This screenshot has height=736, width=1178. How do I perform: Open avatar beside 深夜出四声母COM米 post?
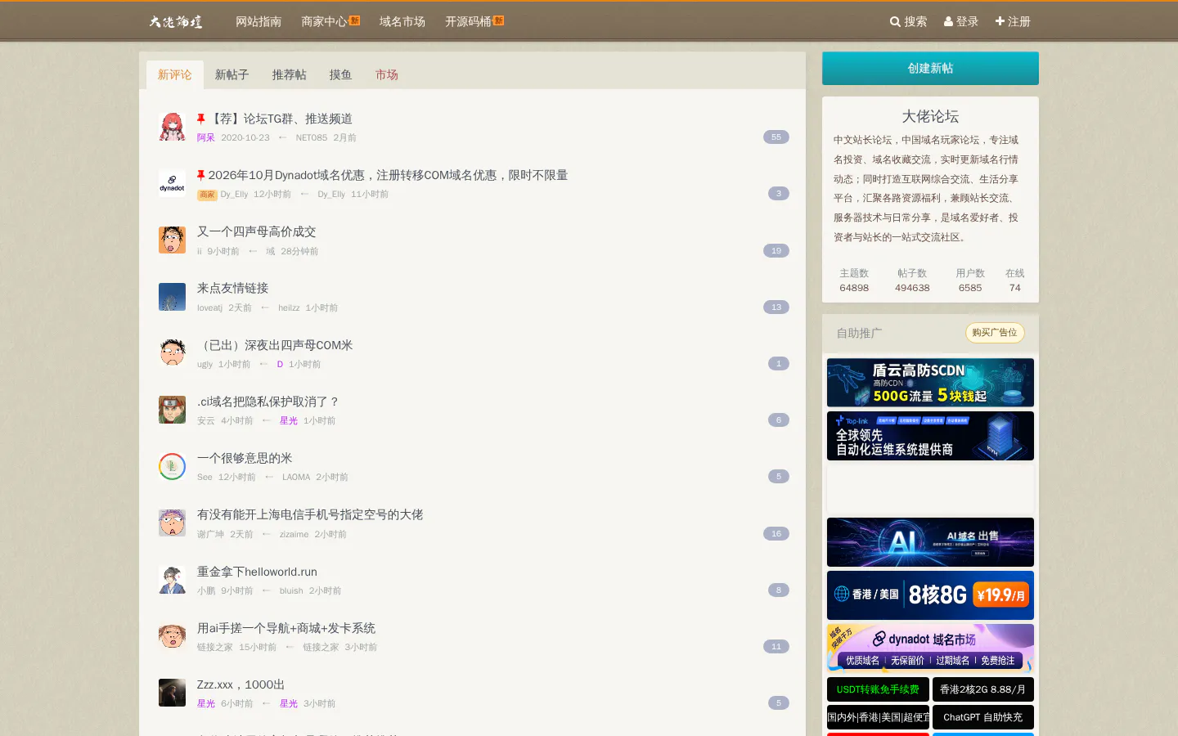(172, 353)
